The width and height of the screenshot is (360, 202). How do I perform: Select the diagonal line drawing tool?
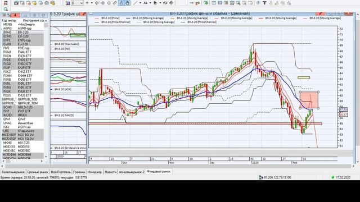click(136, 3)
